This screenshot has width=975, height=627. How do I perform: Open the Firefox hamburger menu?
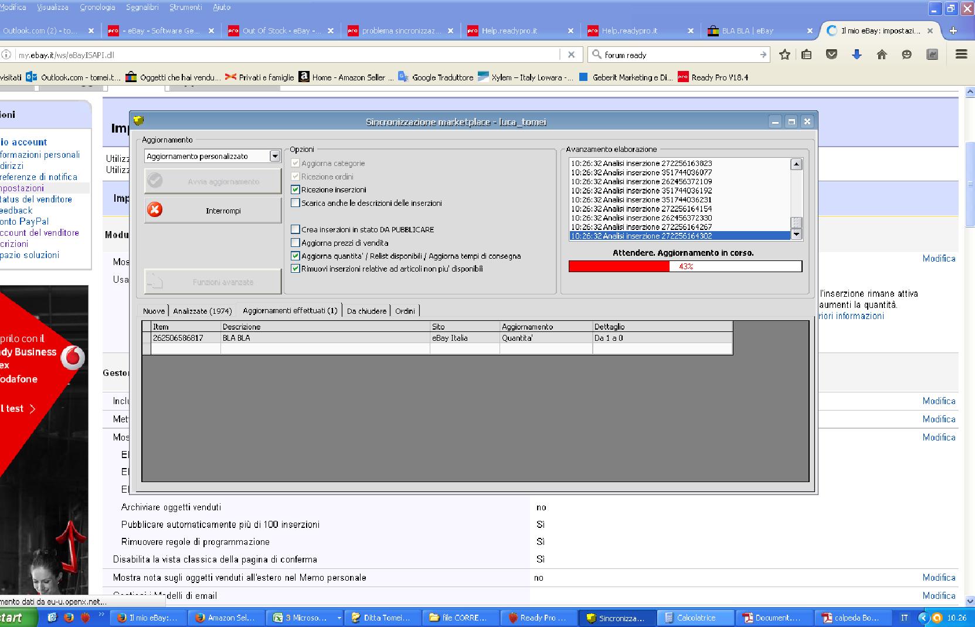click(961, 55)
